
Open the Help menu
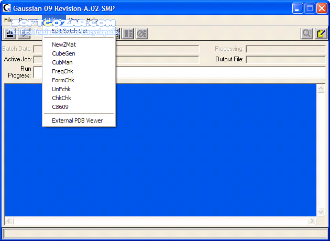coord(92,20)
